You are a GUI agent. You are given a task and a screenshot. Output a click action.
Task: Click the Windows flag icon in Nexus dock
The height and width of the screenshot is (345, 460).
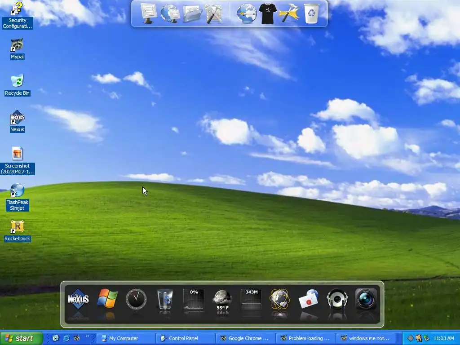107,299
